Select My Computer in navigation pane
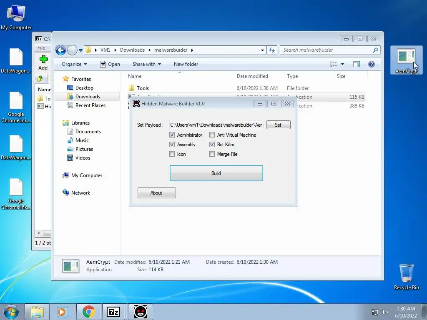This screenshot has width=427, height=320. [87, 175]
